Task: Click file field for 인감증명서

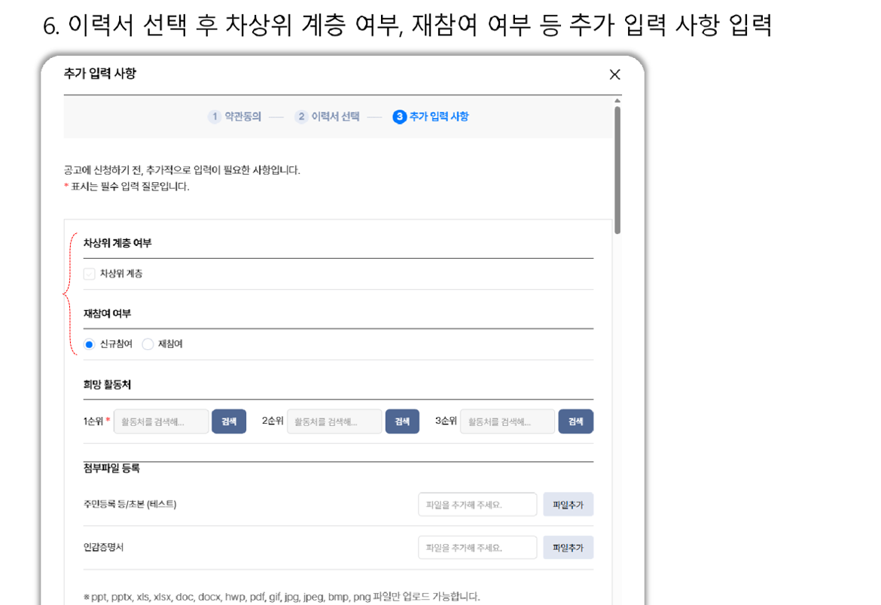Action: pos(477,548)
